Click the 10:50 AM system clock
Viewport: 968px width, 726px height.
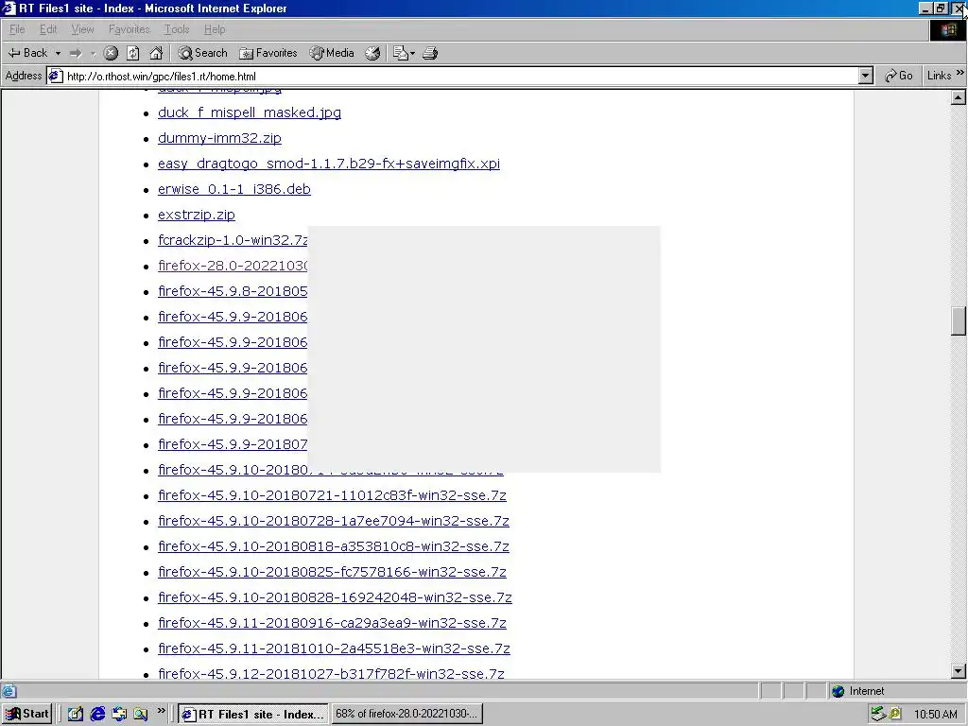pyautogui.click(x=935, y=715)
